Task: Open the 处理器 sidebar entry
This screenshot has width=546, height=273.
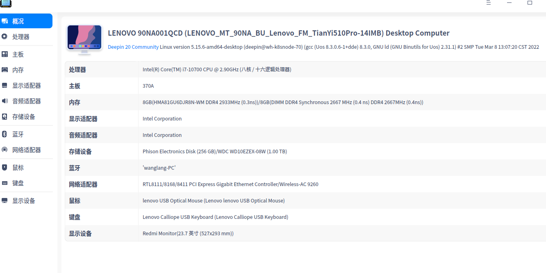Action: tap(26, 36)
